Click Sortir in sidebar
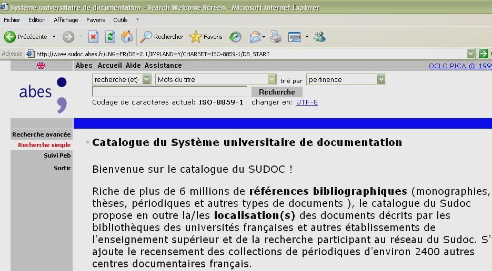492x271 pixels. click(62, 168)
